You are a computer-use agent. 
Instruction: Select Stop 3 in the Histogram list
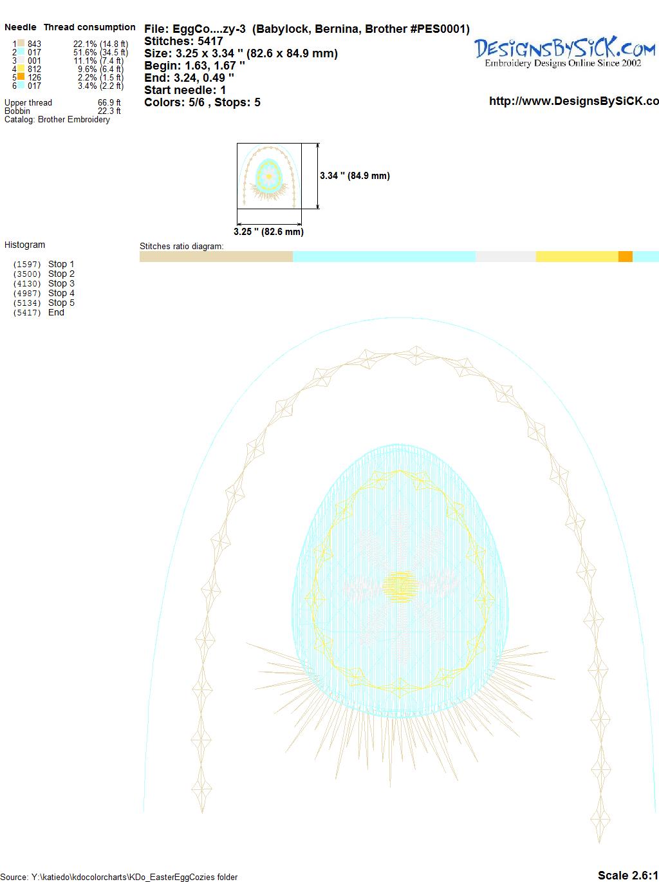point(61,283)
